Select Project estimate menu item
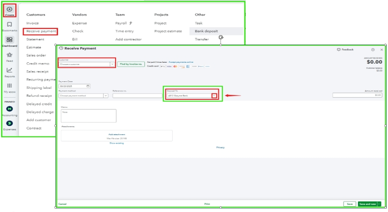The width and height of the screenshot is (388, 212). (168, 31)
